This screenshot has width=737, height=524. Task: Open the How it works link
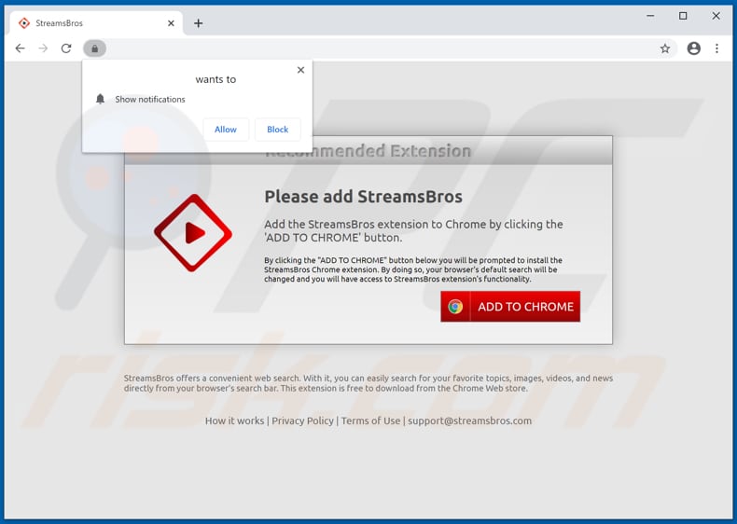tap(234, 421)
